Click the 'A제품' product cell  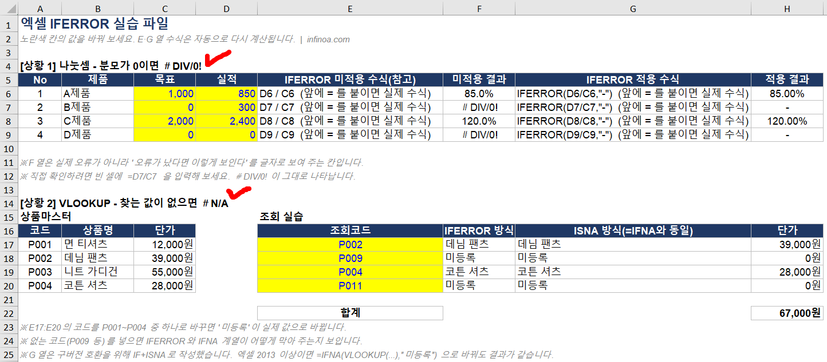click(97, 93)
